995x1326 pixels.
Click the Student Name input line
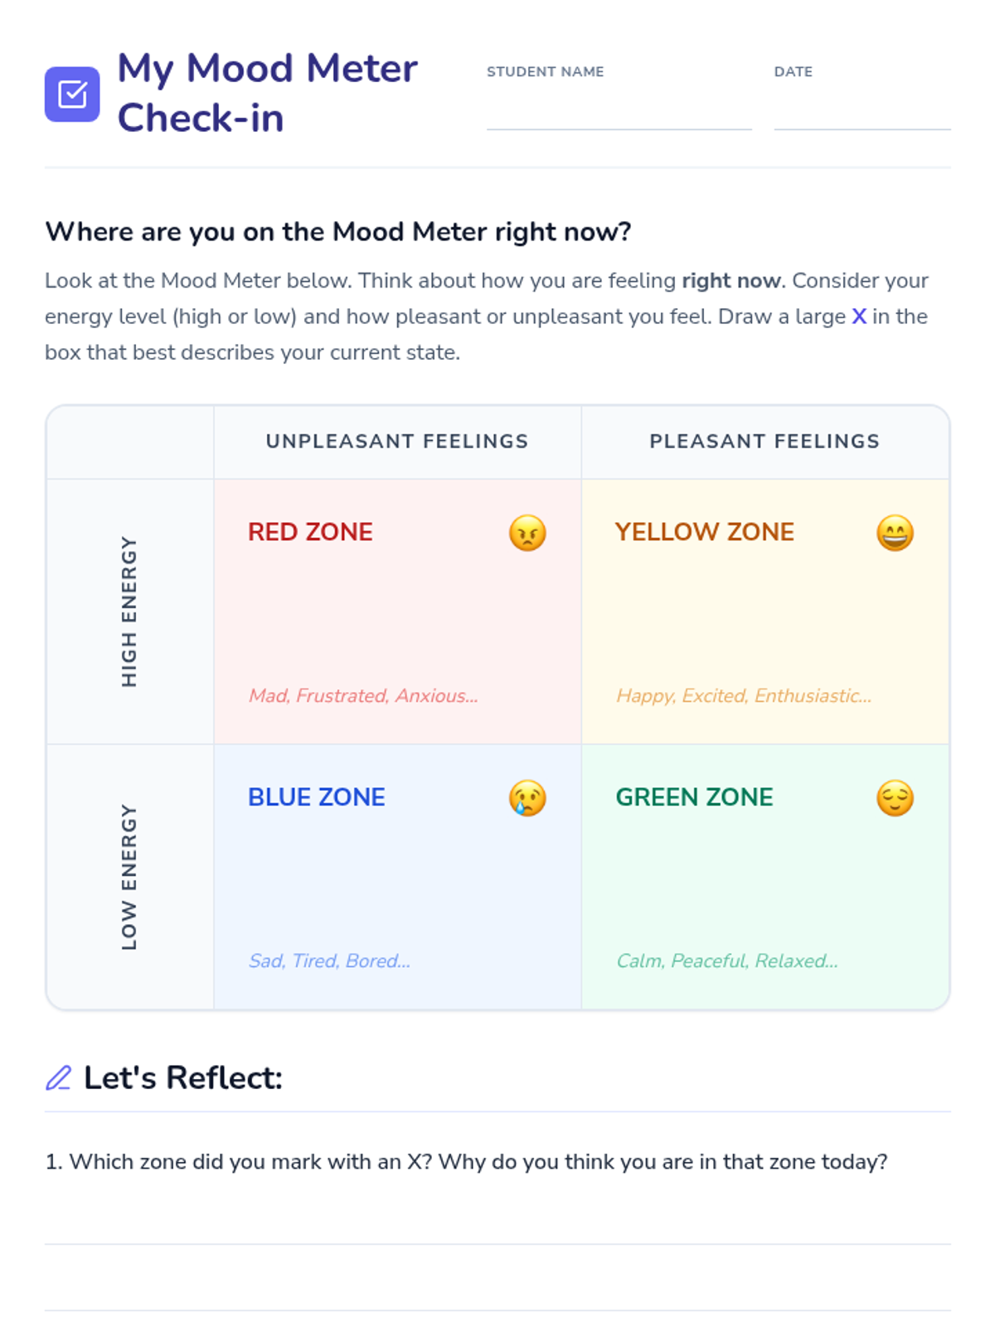[619, 114]
